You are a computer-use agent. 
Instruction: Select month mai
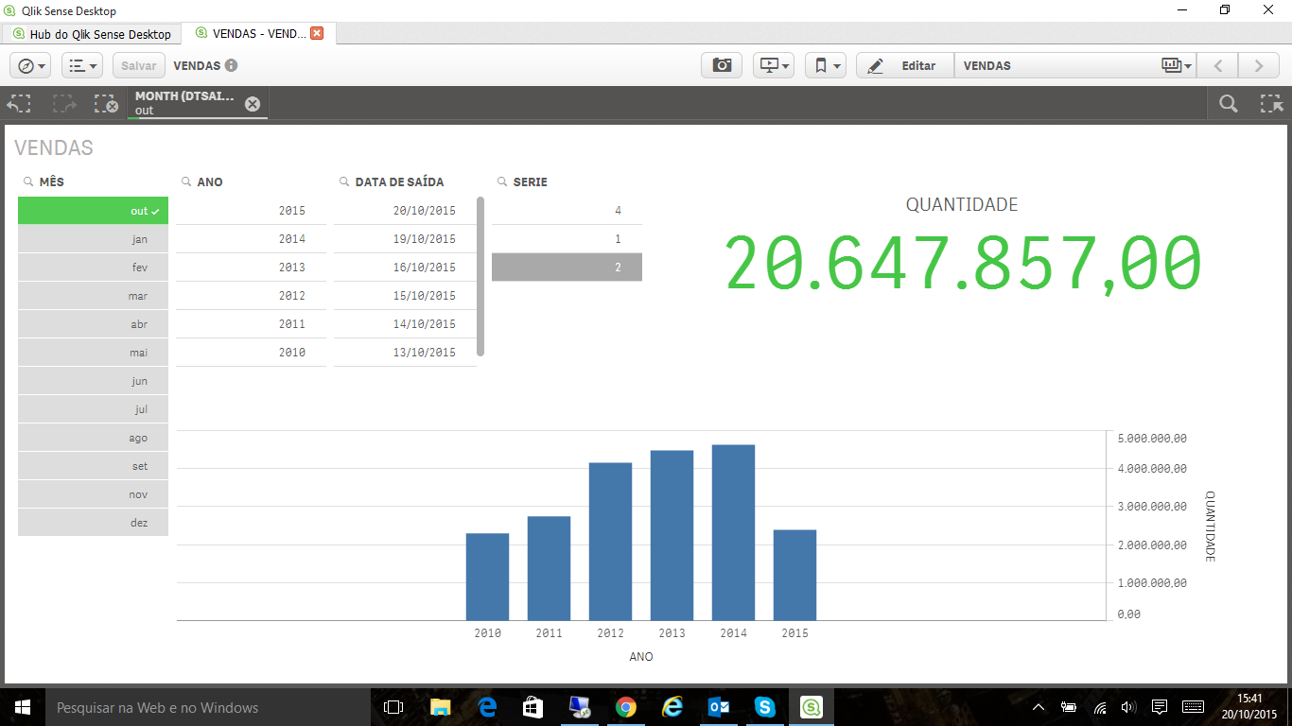93,353
